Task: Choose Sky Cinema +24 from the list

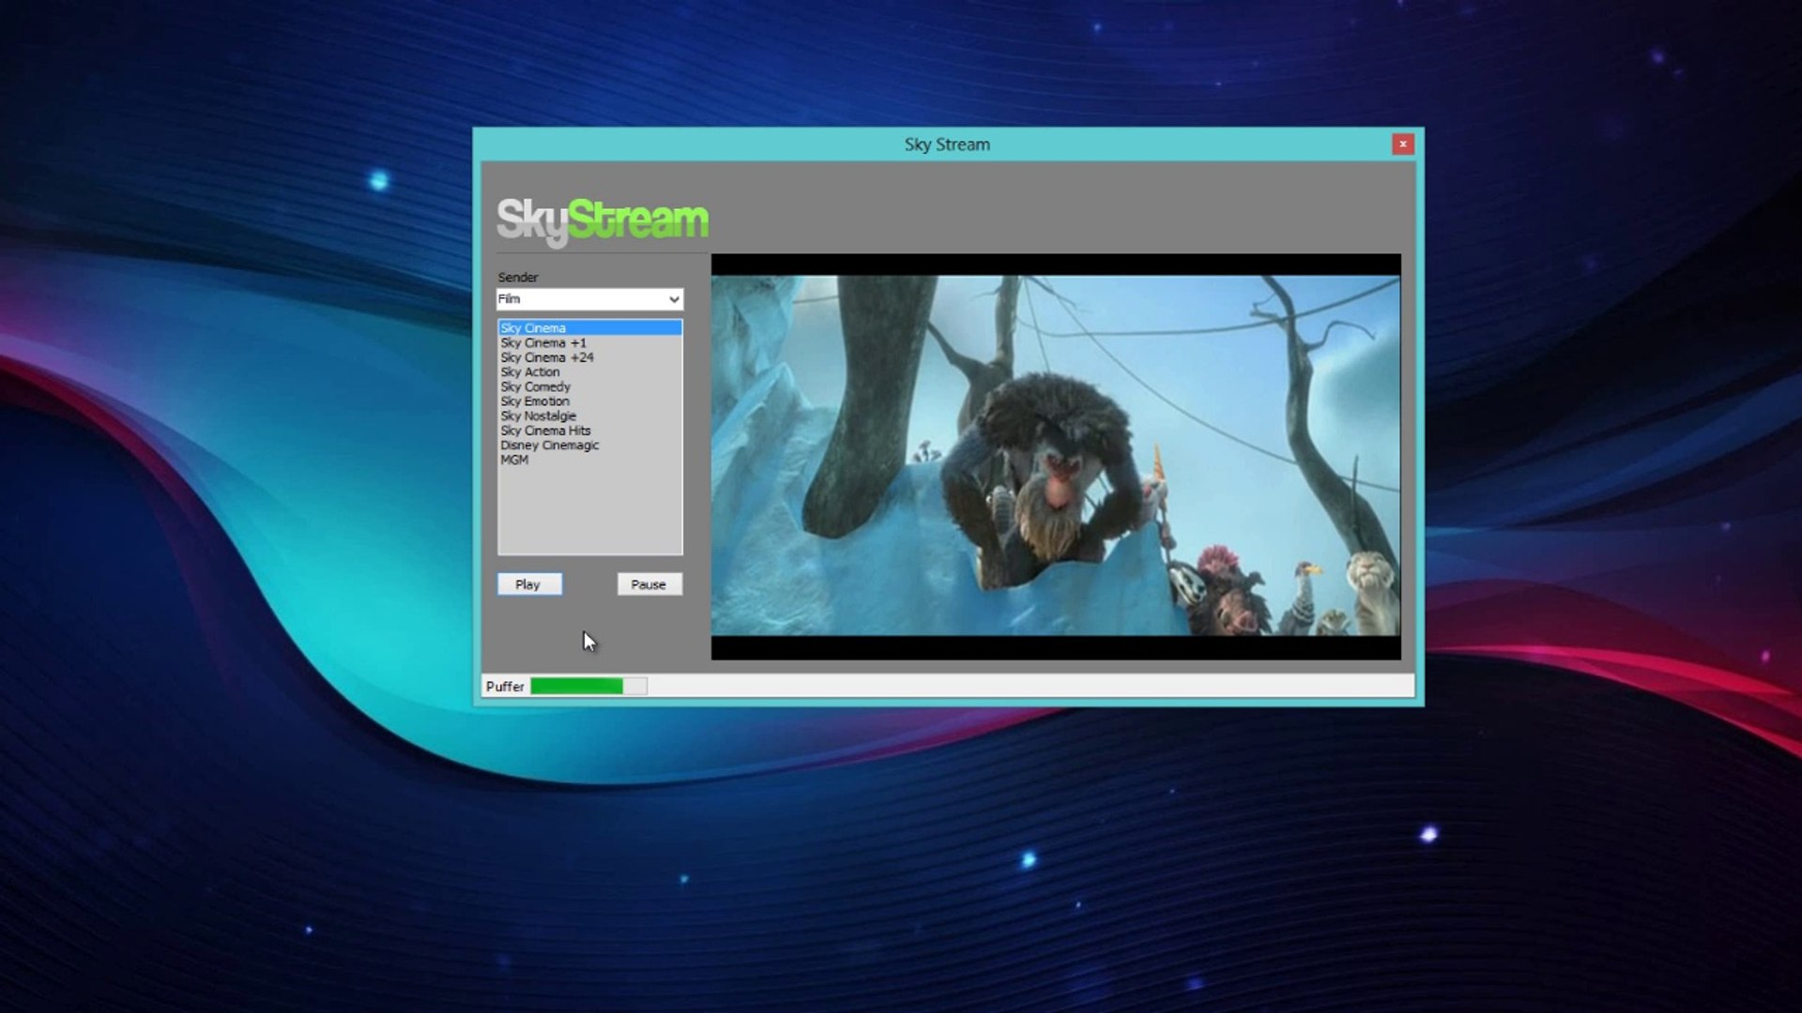Action: (x=547, y=357)
